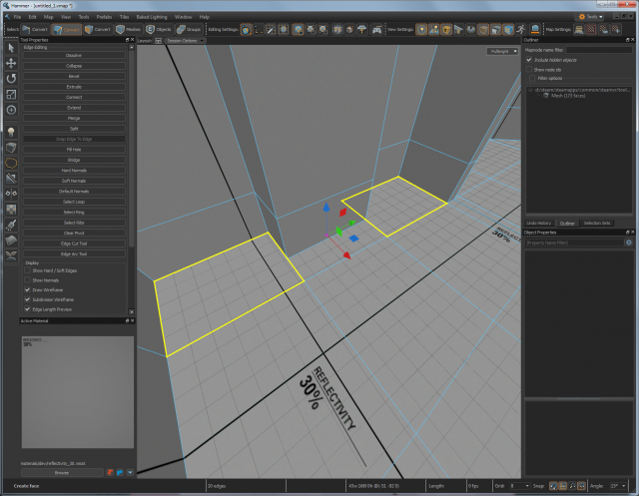The width and height of the screenshot is (639, 496).
Task: Enable Filter options checkbox
Action: click(532, 78)
